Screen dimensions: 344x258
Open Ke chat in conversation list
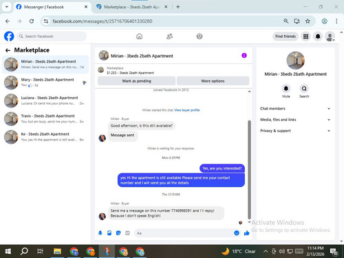(x=45, y=137)
